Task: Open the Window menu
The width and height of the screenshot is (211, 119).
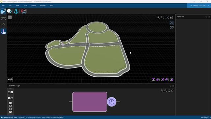Action: click(x=43, y=5)
